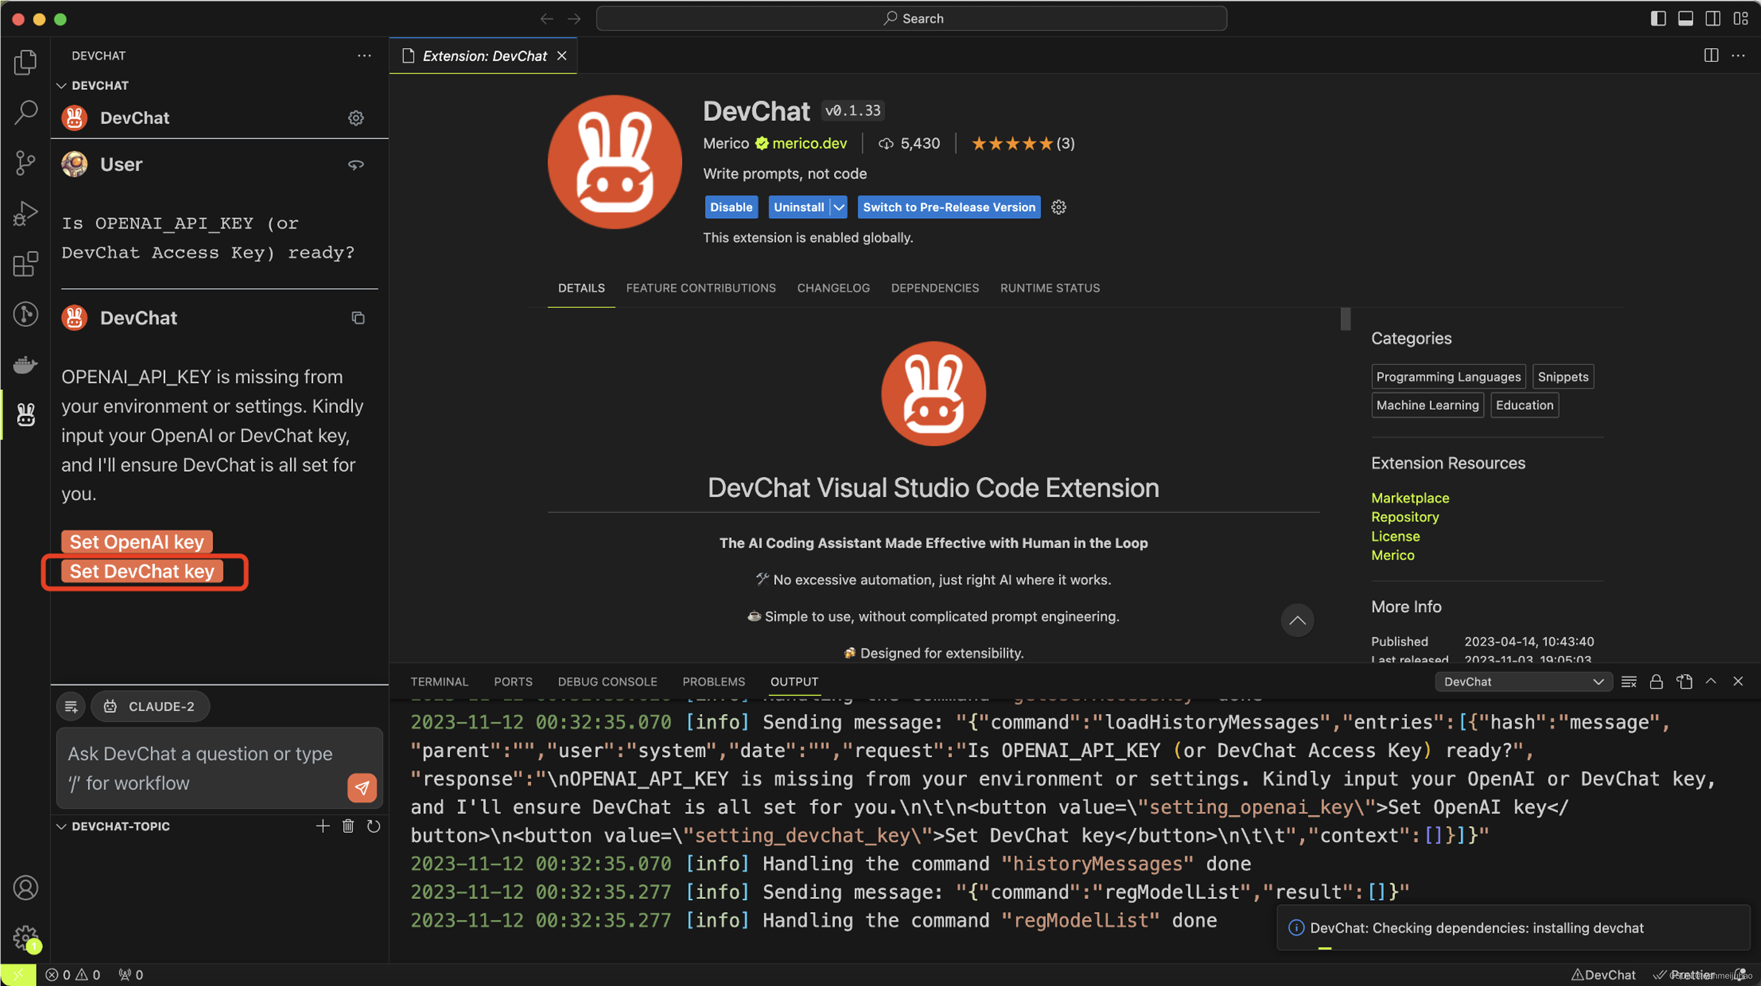1761x986 pixels.
Task: Add a new DevChat topic
Action: click(x=323, y=826)
